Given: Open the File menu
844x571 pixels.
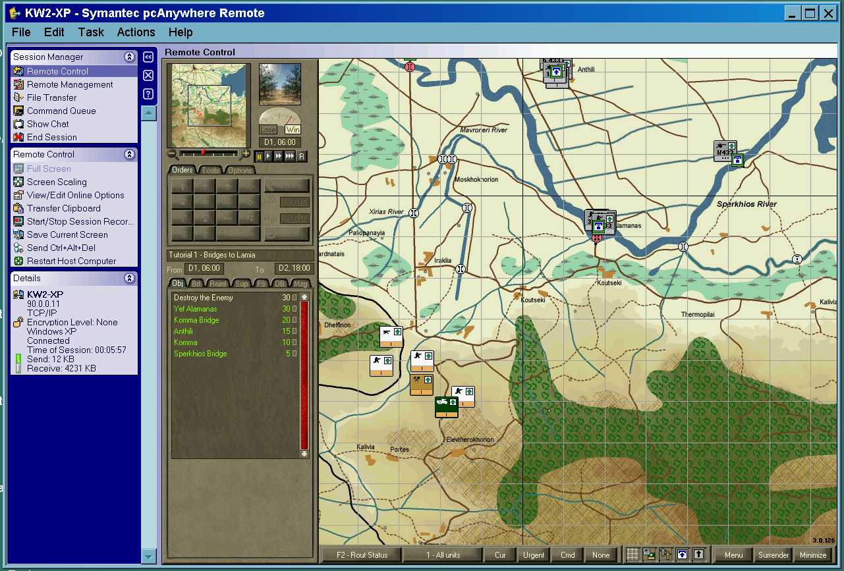Looking at the screenshot, I should 21,32.
